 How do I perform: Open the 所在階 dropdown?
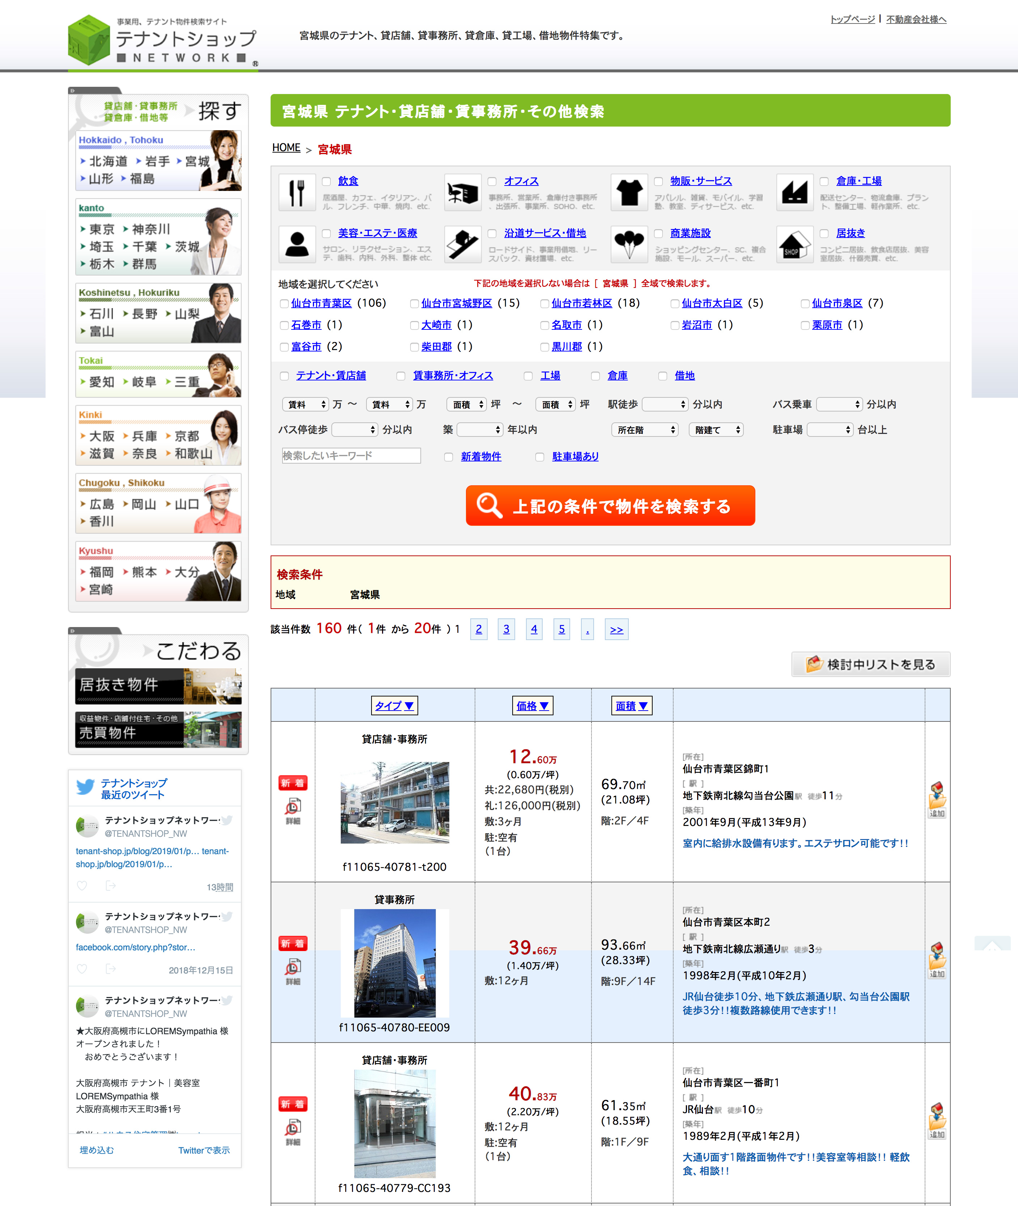tap(645, 430)
